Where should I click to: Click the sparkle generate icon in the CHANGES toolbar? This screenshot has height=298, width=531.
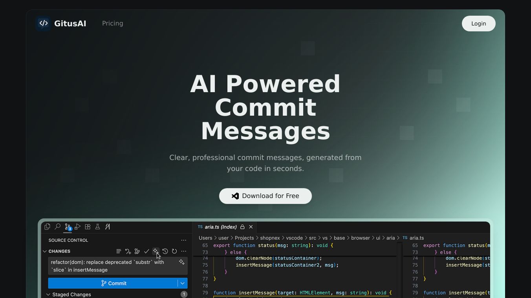156,251
